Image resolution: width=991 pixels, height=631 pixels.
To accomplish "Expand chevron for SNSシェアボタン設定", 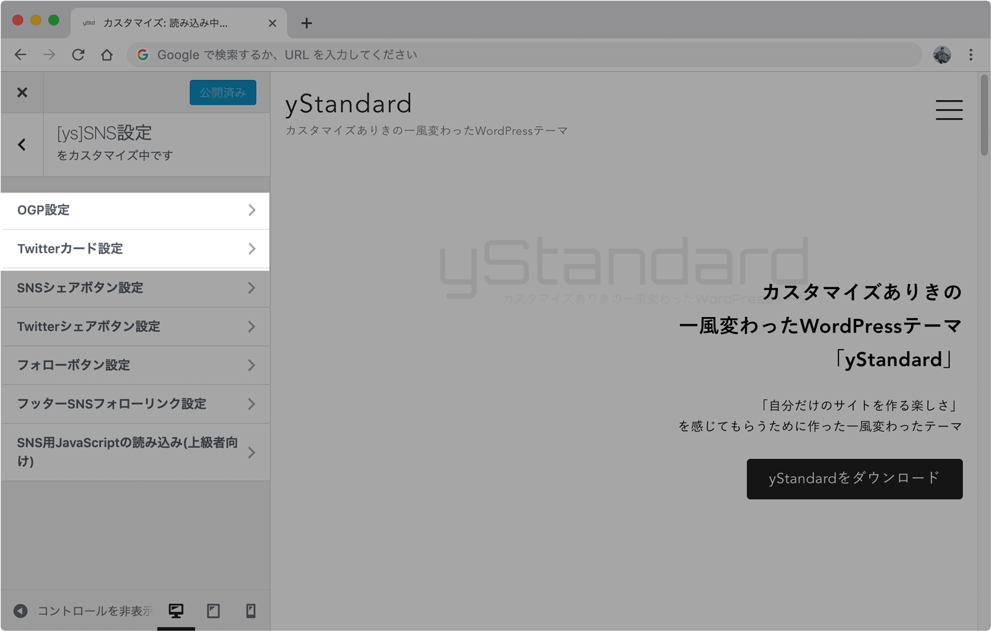I will tap(251, 288).
